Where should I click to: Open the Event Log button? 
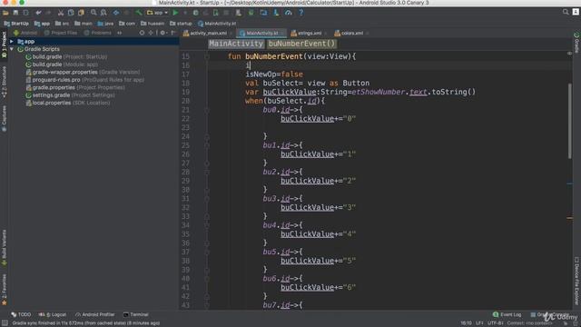[507, 314]
